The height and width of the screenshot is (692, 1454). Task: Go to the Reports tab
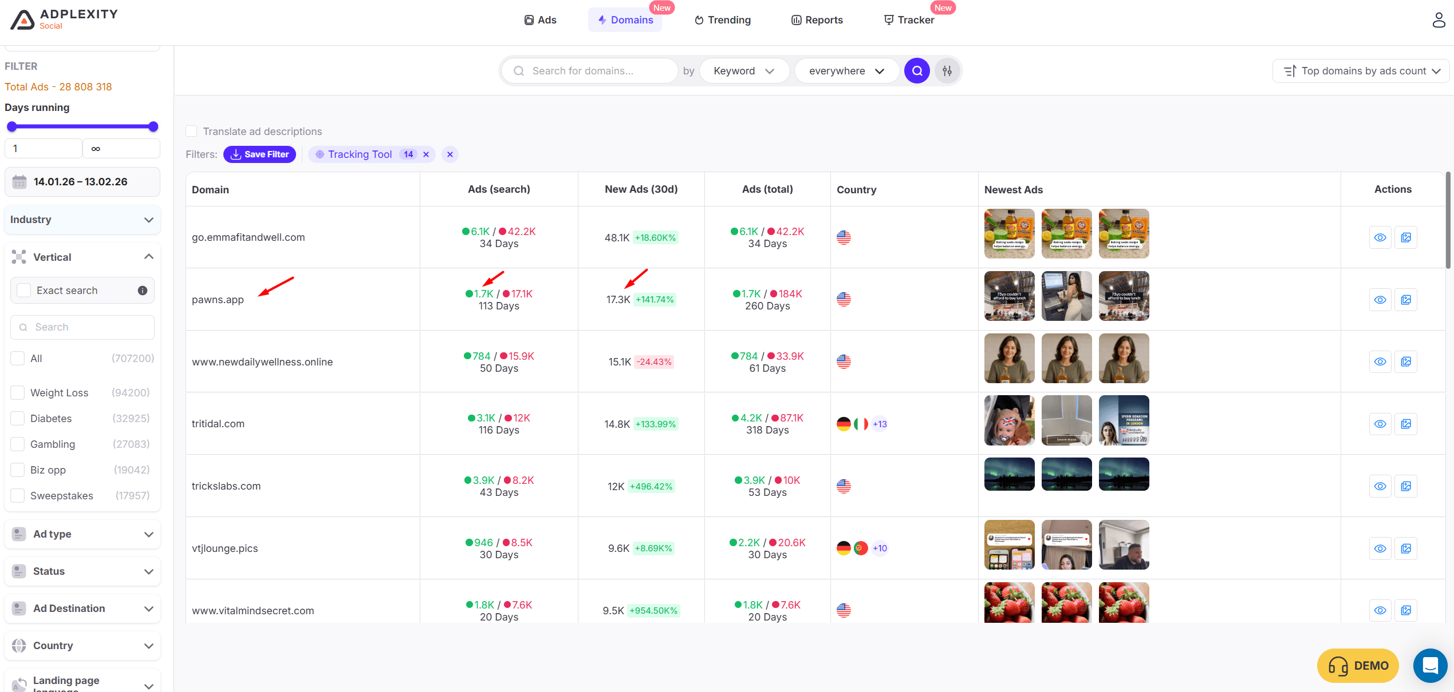coord(817,20)
